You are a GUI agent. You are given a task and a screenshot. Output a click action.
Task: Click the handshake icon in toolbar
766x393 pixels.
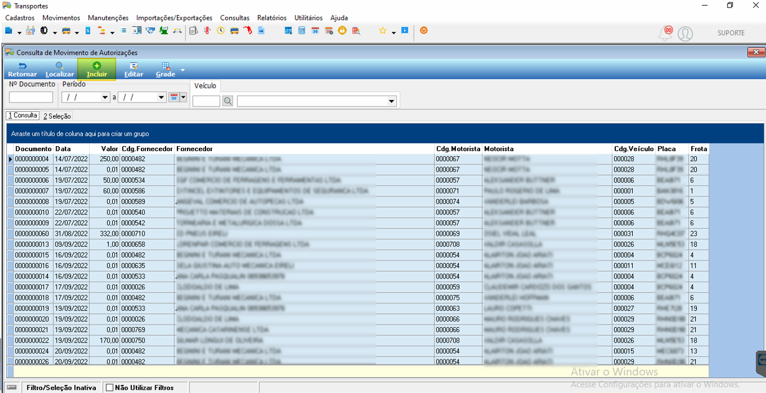151,30
